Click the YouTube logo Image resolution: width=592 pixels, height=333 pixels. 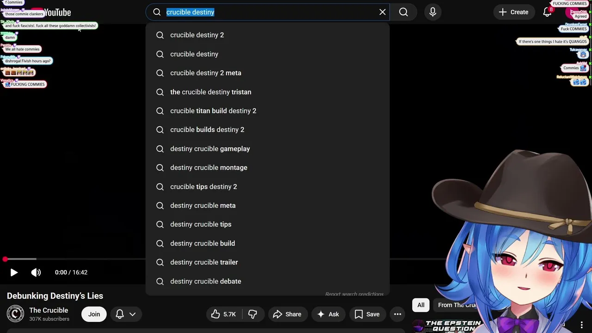pos(52,12)
